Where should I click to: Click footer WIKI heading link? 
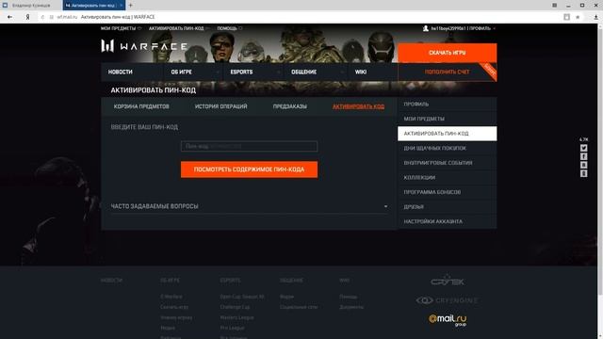tap(344, 281)
